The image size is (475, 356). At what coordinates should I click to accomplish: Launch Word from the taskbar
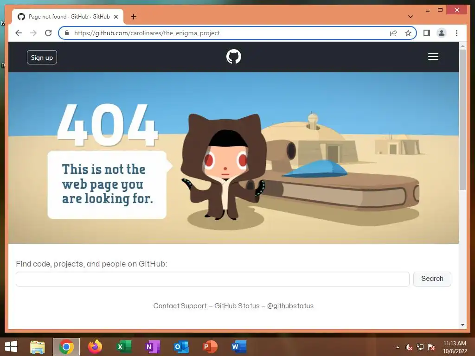(239, 347)
